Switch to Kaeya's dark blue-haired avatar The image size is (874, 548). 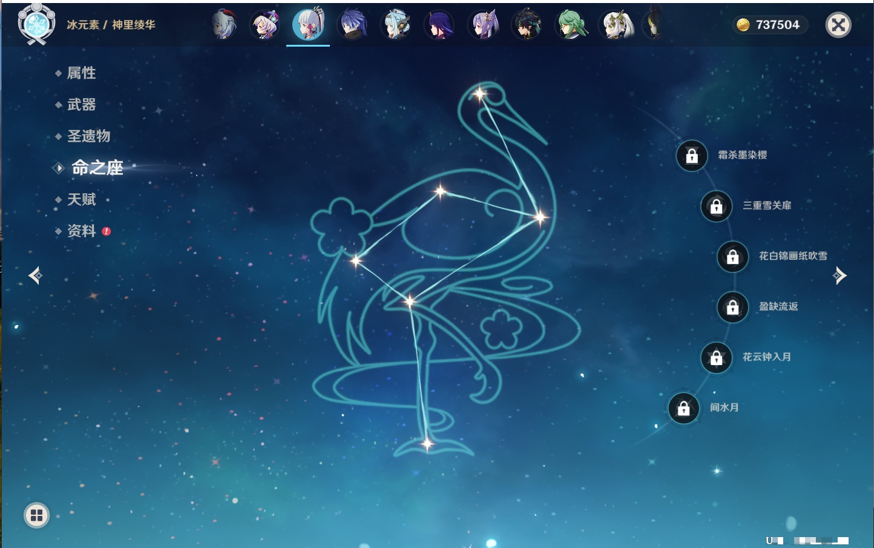[x=353, y=25]
